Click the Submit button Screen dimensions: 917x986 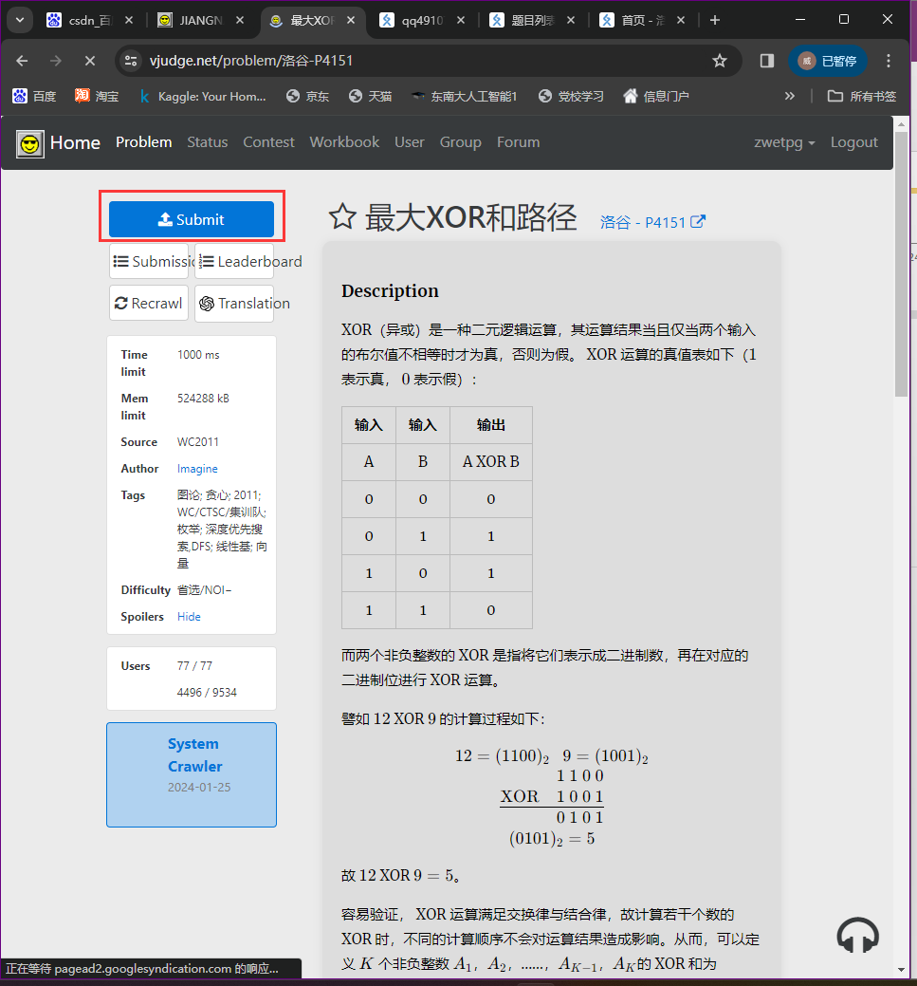pyautogui.click(x=191, y=217)
